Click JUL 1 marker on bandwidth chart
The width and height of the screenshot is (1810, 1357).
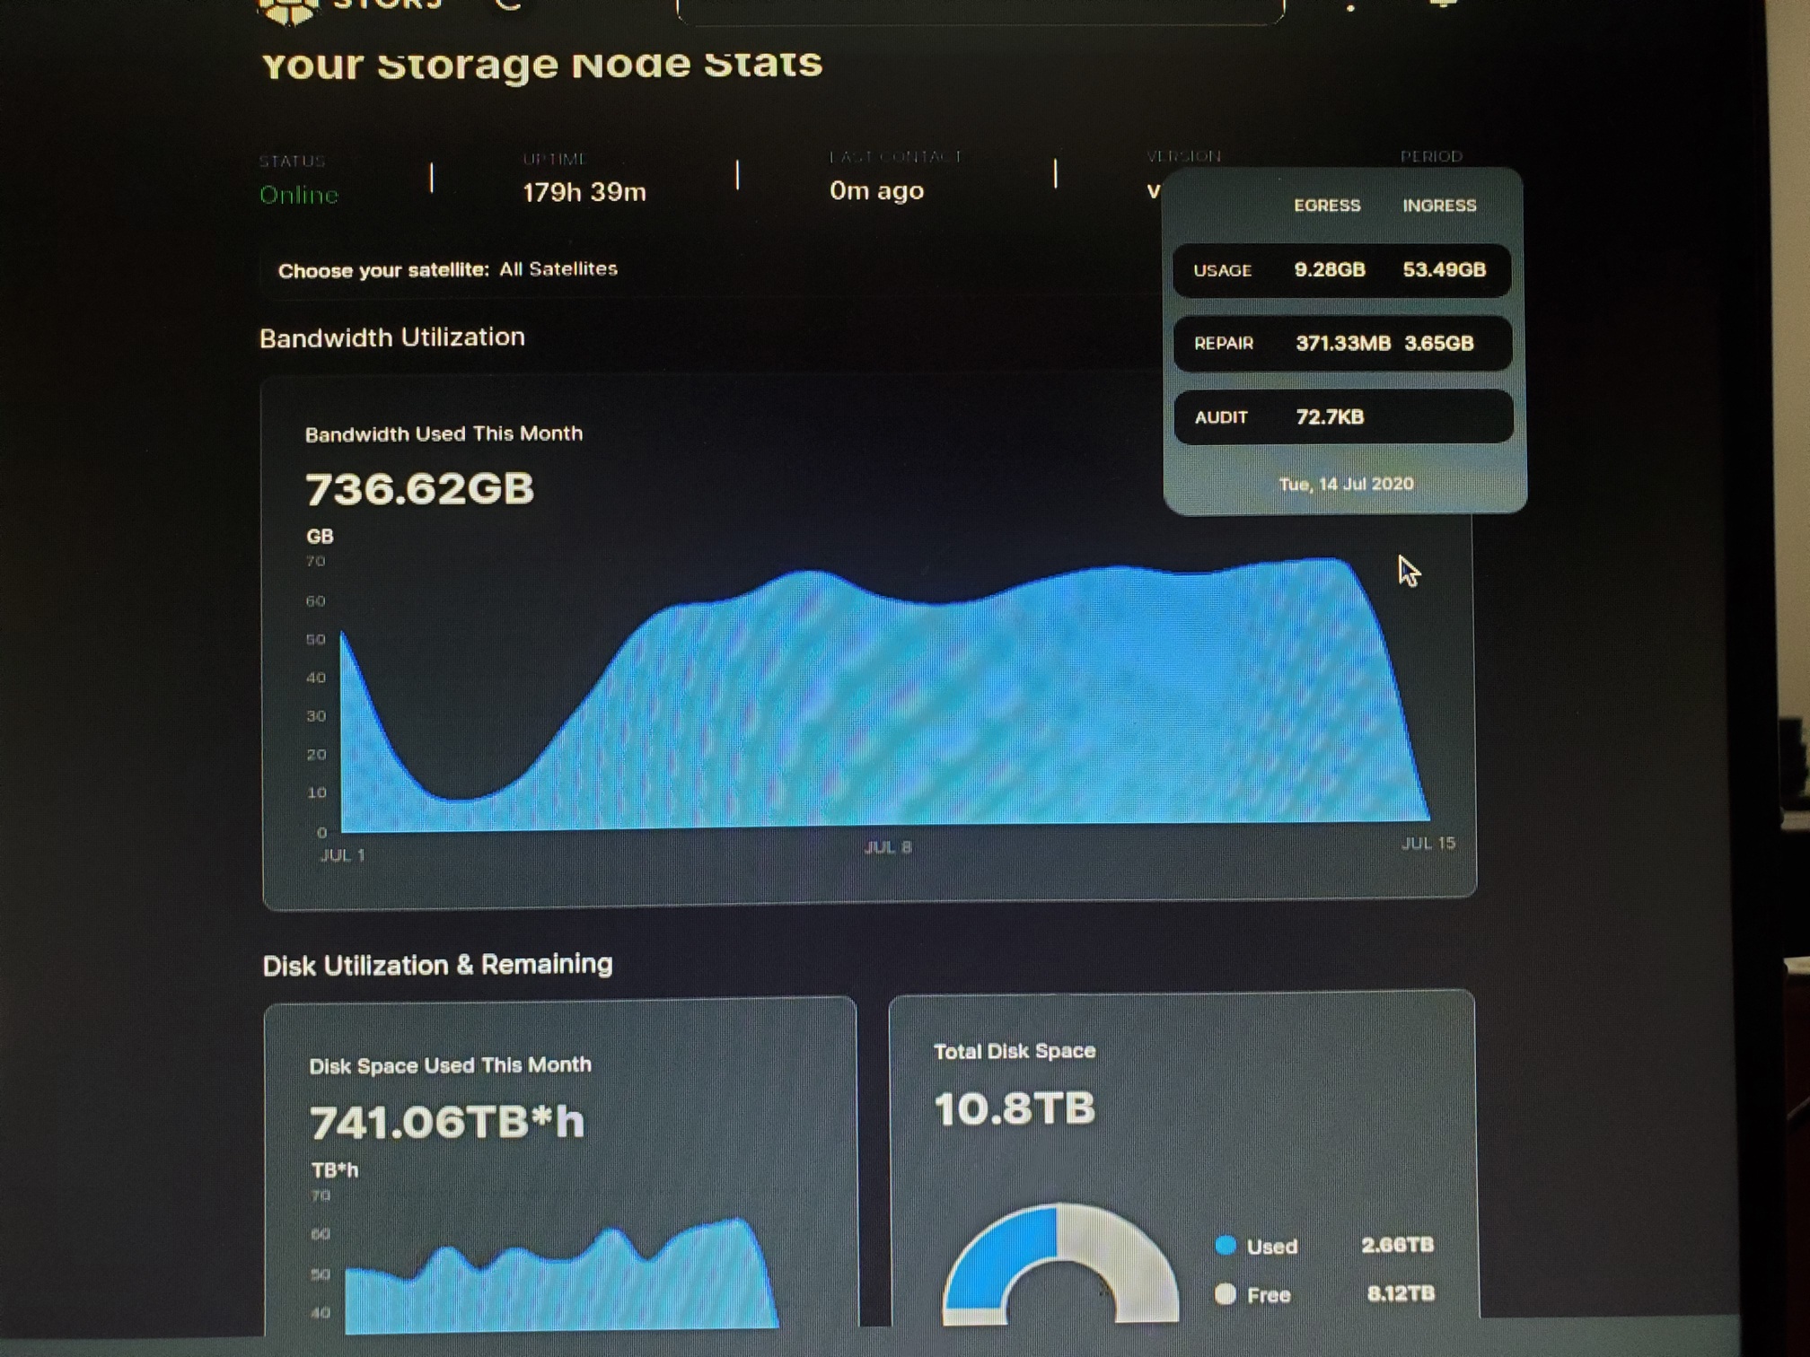tap(343, 855)
